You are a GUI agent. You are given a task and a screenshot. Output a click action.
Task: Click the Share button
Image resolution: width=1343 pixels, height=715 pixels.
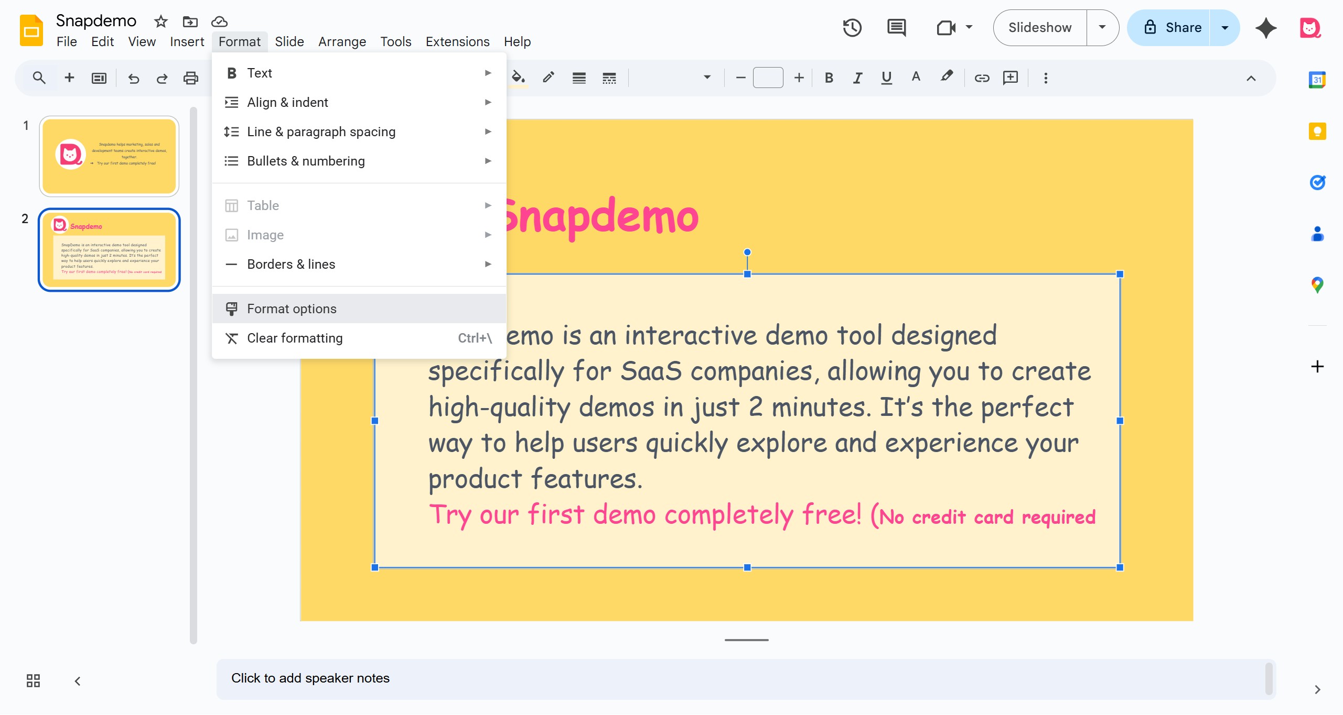click(x=1169, y=28)
